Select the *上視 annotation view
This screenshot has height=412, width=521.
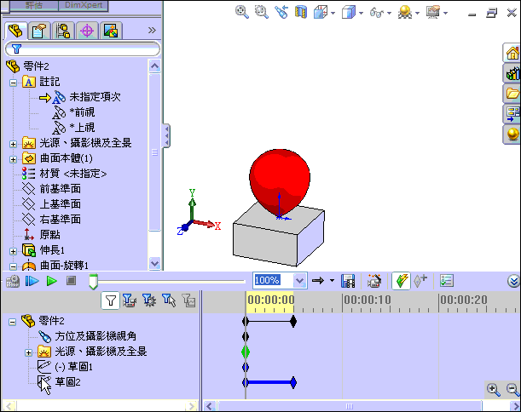click(x=82, y=128)
